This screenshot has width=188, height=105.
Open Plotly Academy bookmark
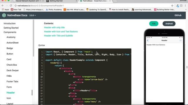[x=54, y=10]
